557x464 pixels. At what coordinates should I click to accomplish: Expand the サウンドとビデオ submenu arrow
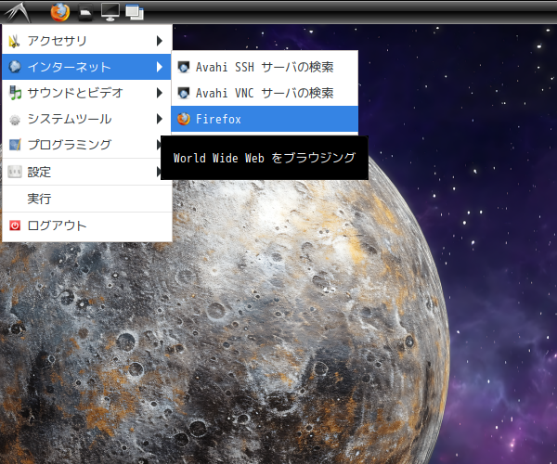tap(160, 93)
